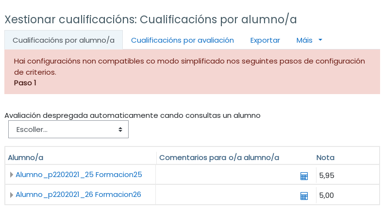Viewport: 383px width, 211px height.
Task: Open student Alumno_p2202021_26 Formacion26 link
Action: click(x=78, y=195)
